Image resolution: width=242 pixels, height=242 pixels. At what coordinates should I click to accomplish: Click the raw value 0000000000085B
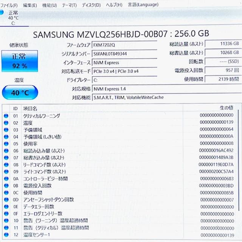pos(217,192)
